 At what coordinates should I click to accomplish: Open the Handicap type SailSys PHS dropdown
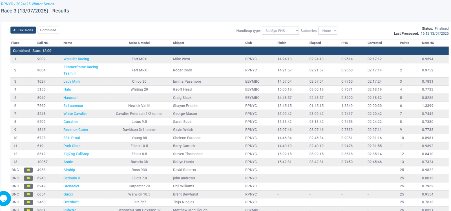point(280,31)
